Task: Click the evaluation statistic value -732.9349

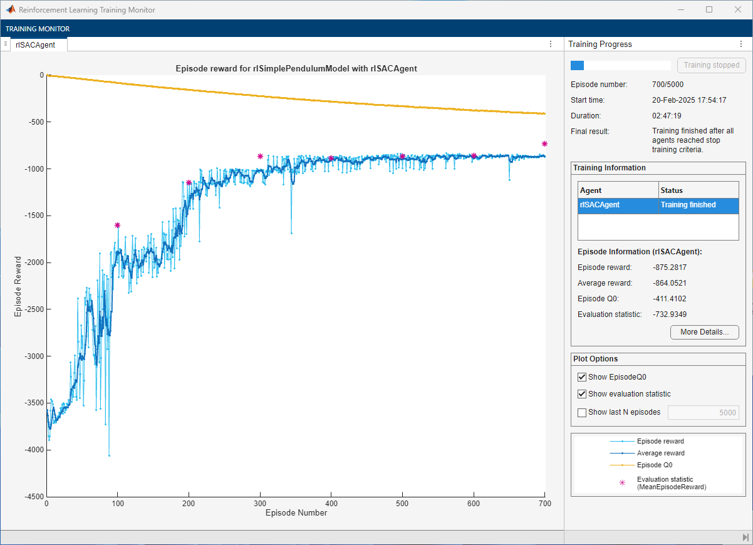Action: click(670, 314)
